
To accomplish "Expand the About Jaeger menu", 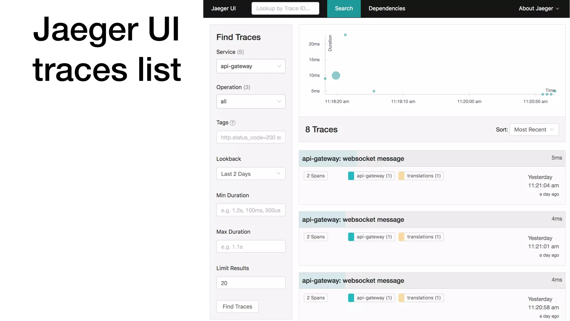I will (539, 8).
